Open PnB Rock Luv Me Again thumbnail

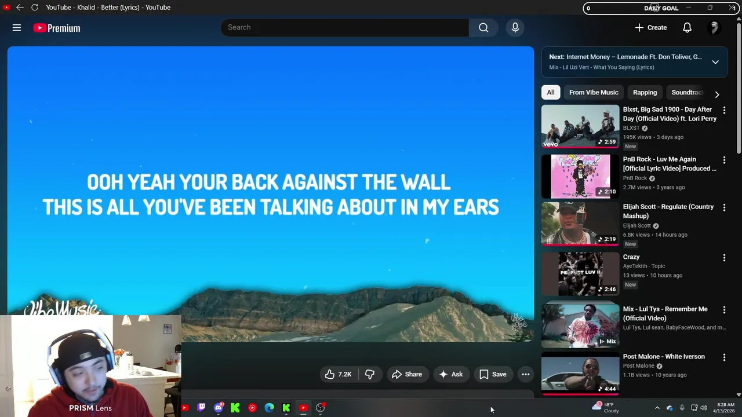580,177
